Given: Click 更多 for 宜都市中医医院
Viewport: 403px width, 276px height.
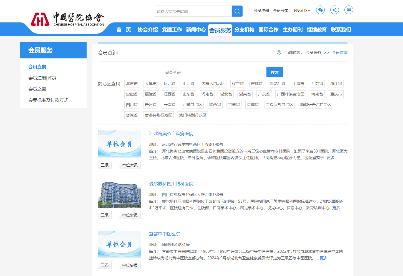Looking at the screenshot, I should click(324, 258).
